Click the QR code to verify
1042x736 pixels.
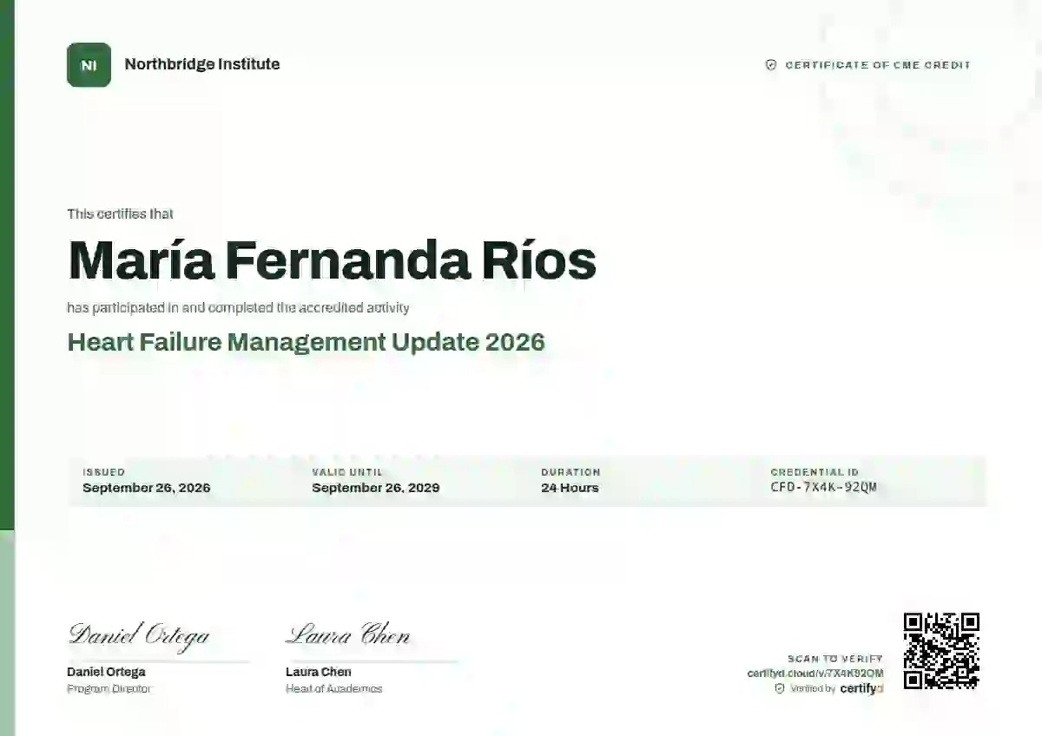pyautogui.click(x=941, y=651)
